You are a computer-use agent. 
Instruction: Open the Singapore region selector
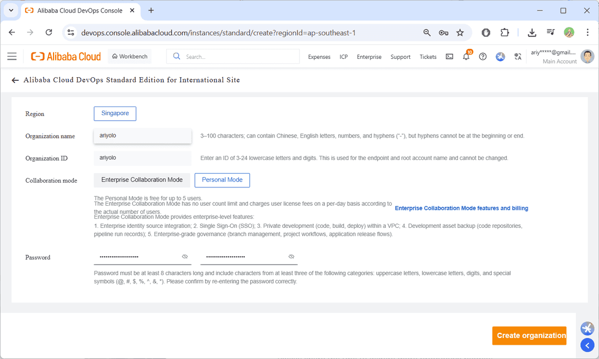115,113
